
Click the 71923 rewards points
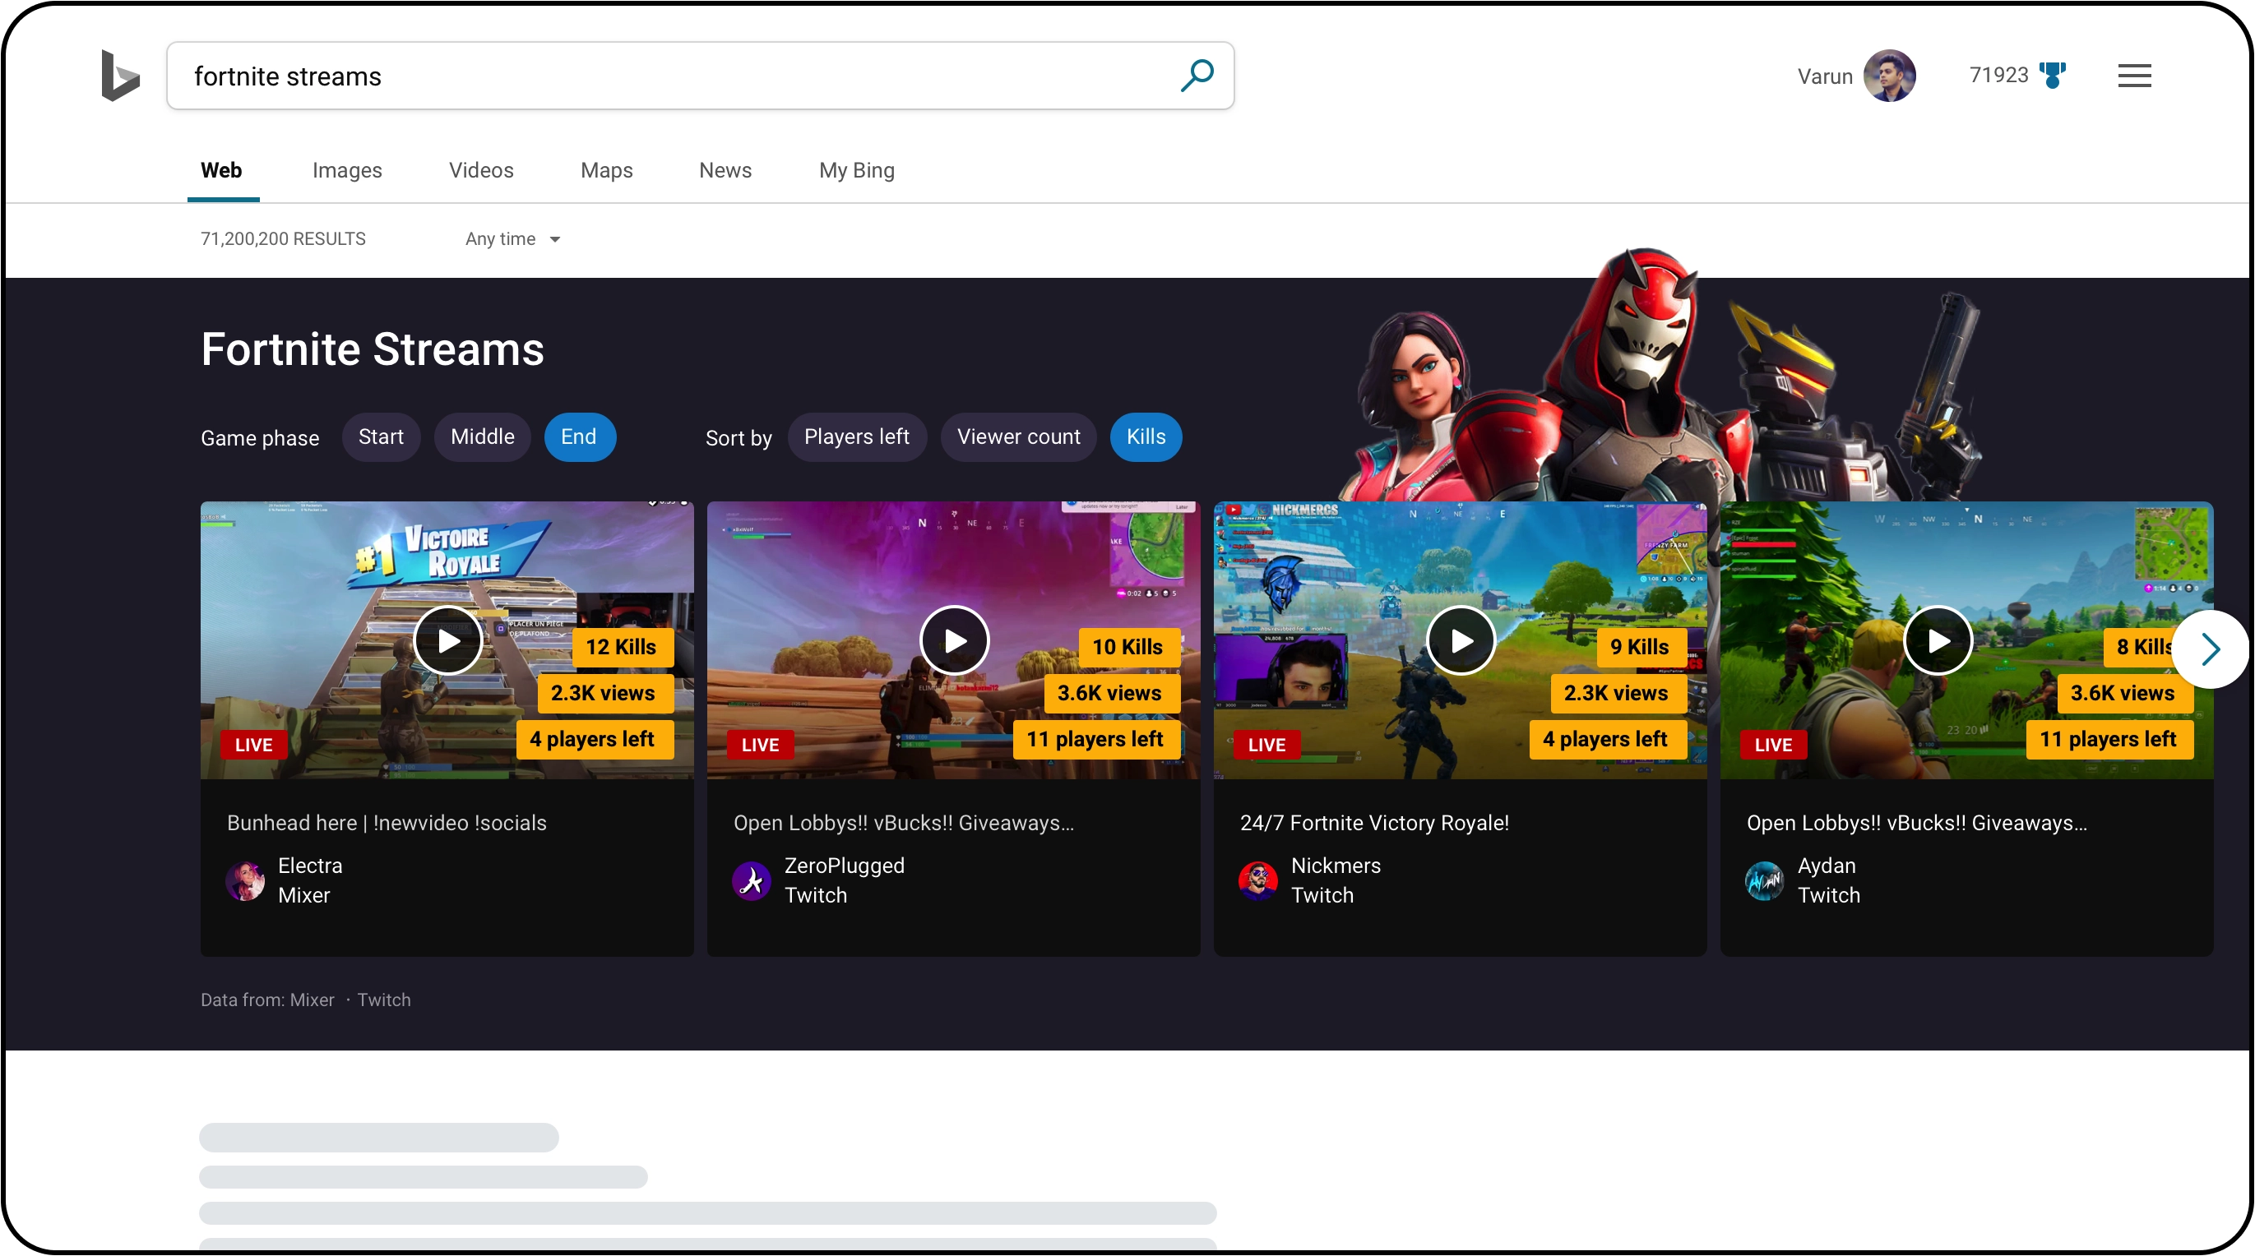[x=1998, y=76]
